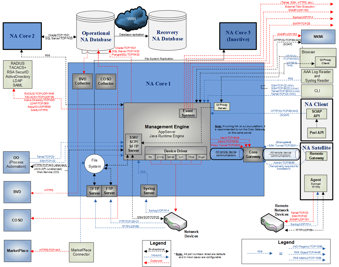
Task: Click the CO SO Collector box
Action: coord(106,81)
